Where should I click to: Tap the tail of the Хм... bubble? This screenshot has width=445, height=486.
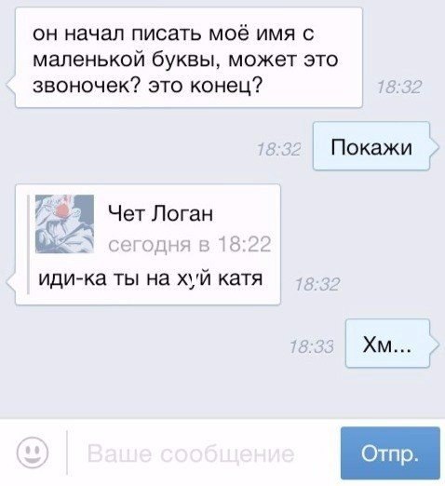[x=435, y=344]
